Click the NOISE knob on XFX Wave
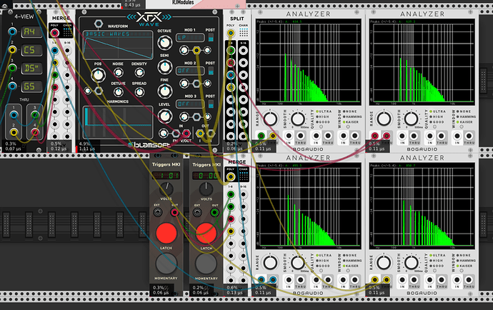Viewport: 493px width, 310px height. click(x=118, y=73)
